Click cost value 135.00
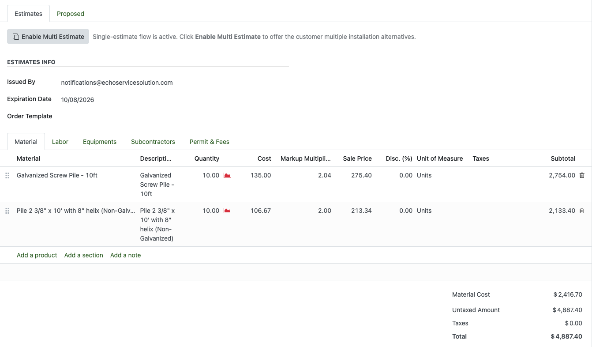This screenshot has height=347, width=592. (x=261, y=175)
